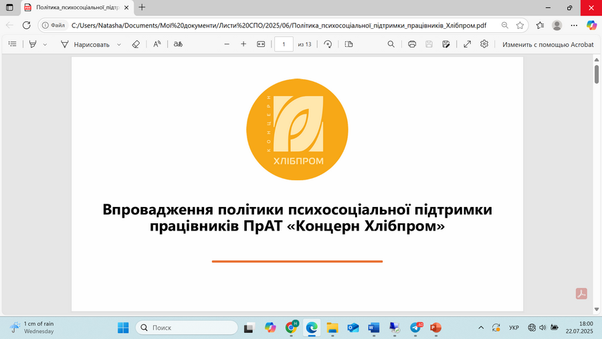Open the table of contents sidebar
This screenshot has height=339, width=602.
point(12,44)
